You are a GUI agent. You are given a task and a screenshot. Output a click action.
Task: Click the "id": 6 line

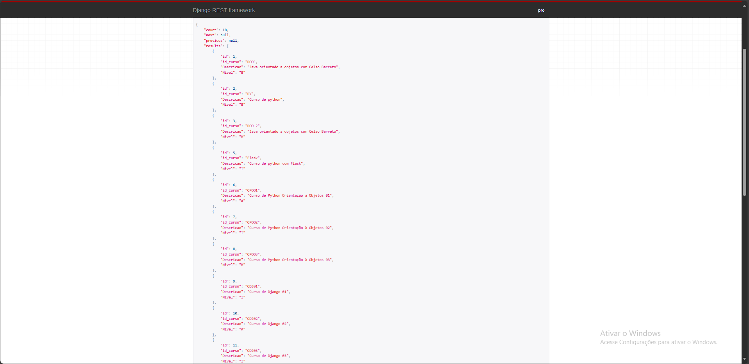229,185
